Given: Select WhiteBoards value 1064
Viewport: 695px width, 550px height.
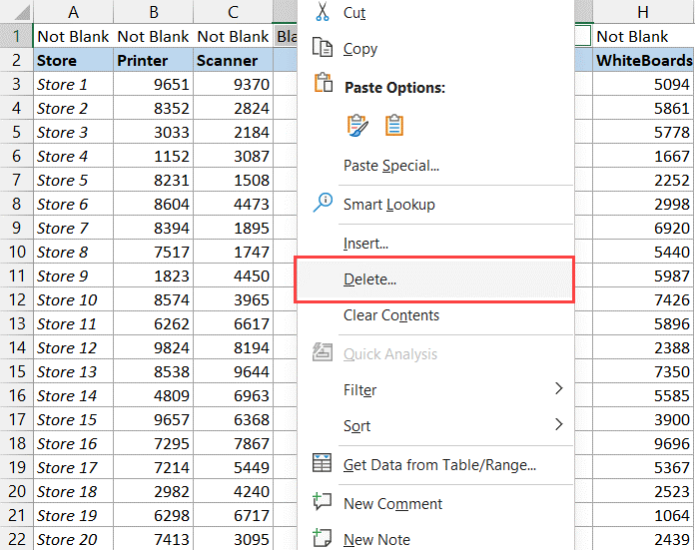Looking at the screenshot, I should tap(644, 515).
